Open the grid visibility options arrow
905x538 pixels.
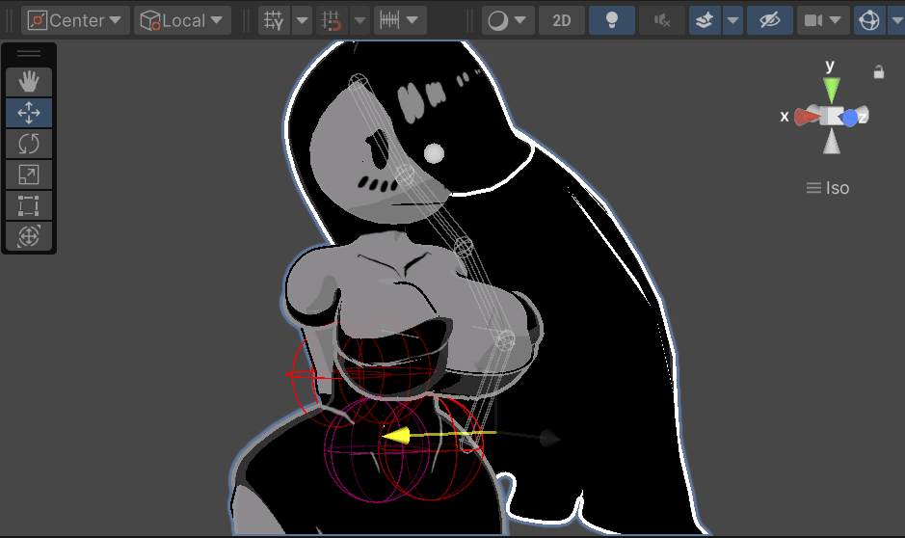coord(302,20)
